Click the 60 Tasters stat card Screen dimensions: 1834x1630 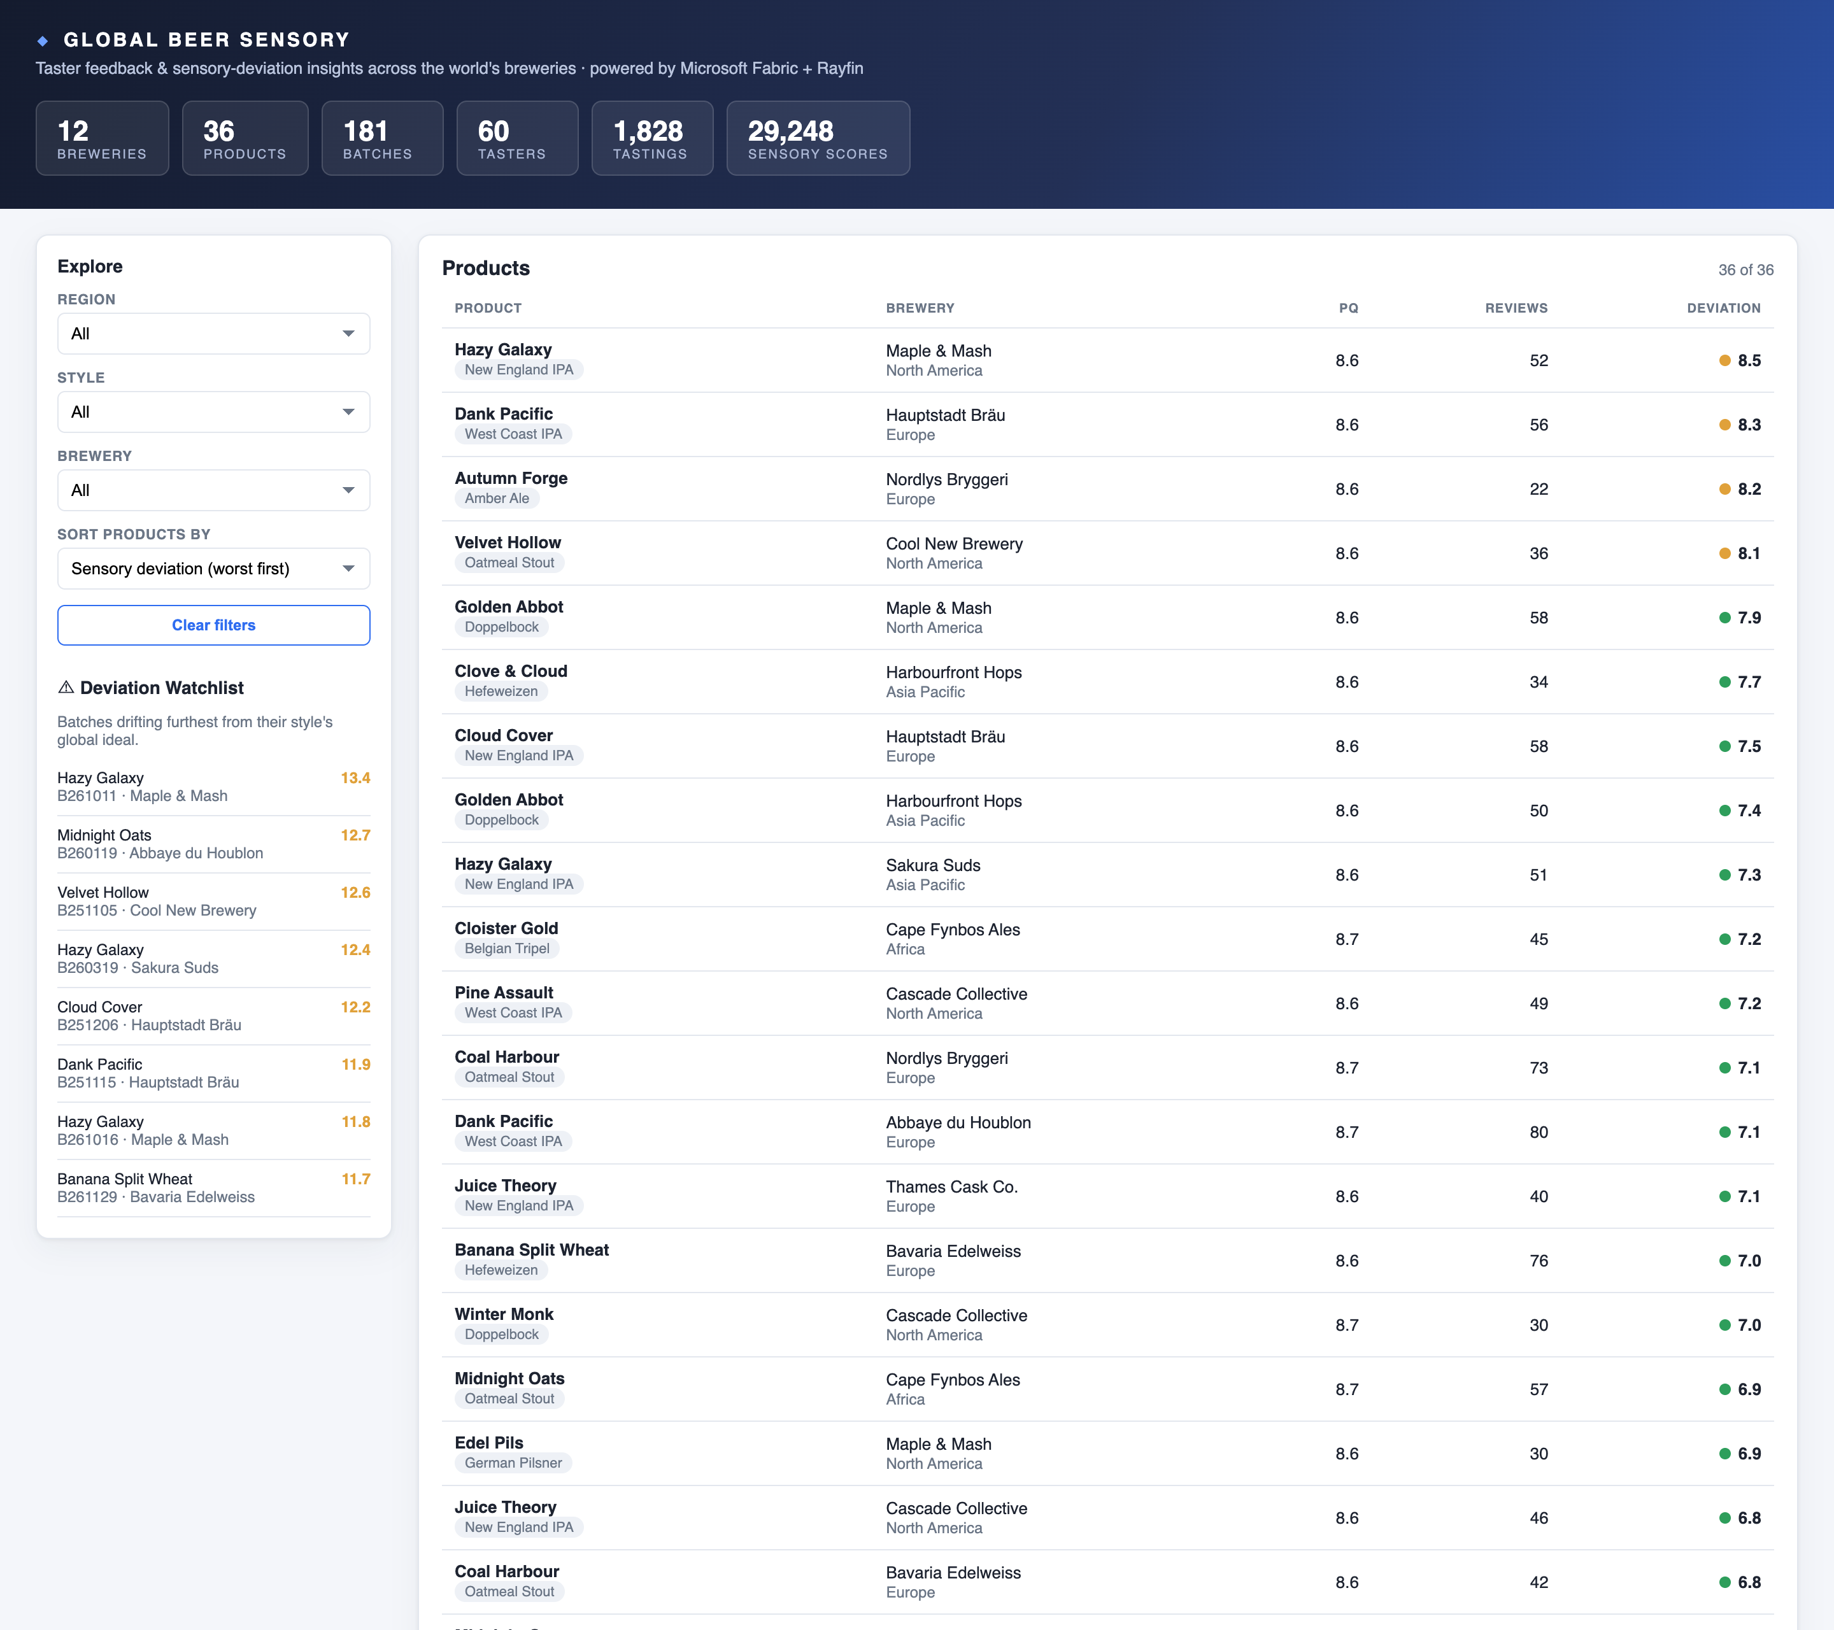[518, 138]
